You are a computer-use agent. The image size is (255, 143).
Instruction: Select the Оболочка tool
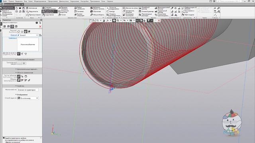(x=96, y=12)
